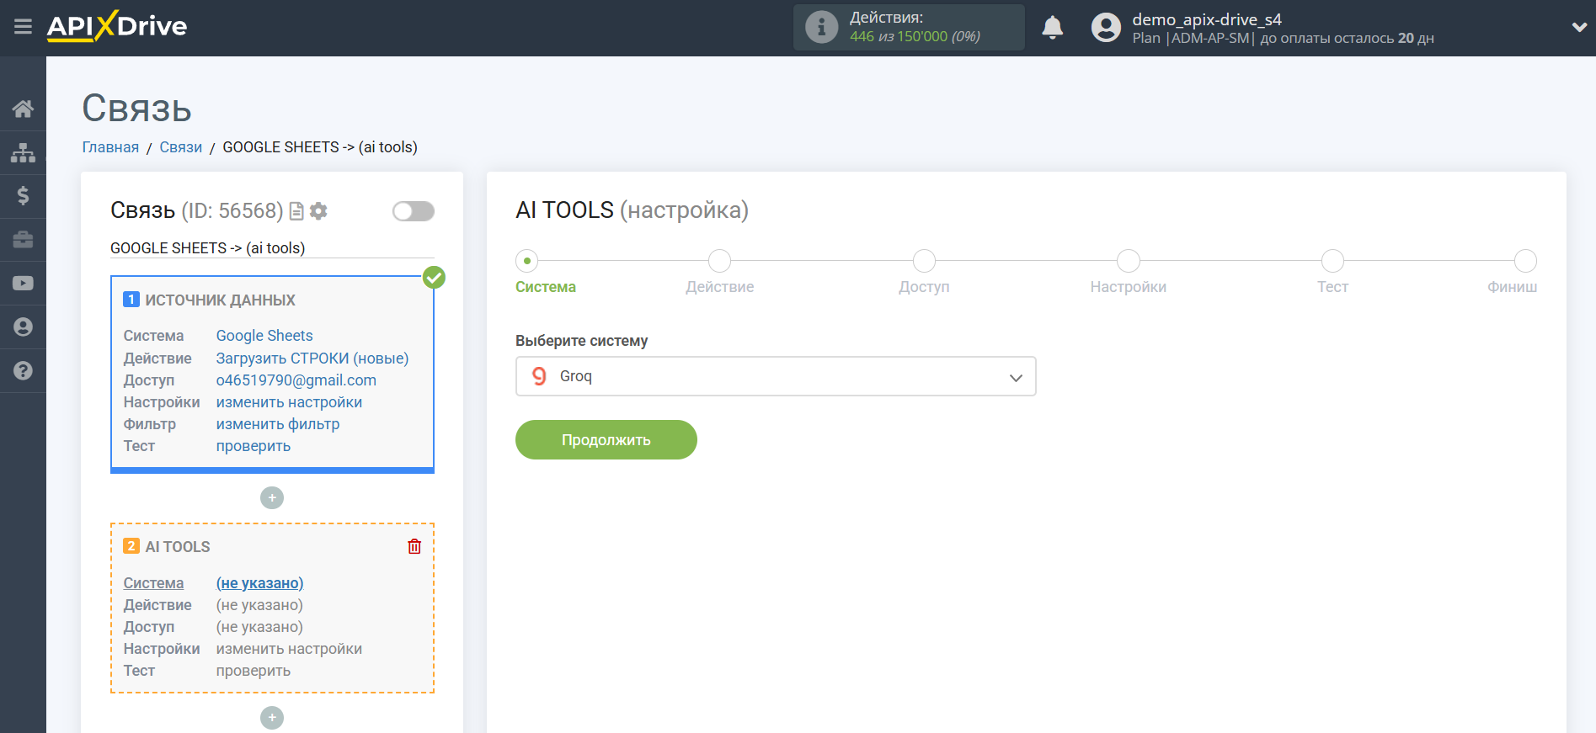Viewport: 1596px width, 733px height.
Task: Add a block below AI TOOLS with the plus button
Action: [272, 718]
